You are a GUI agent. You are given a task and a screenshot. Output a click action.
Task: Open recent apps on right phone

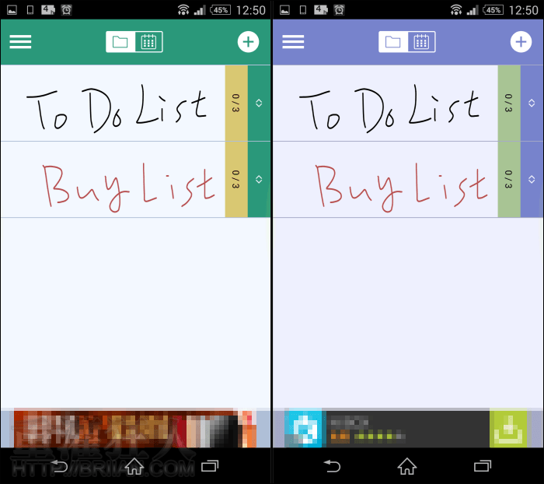[x=483, y=466]
